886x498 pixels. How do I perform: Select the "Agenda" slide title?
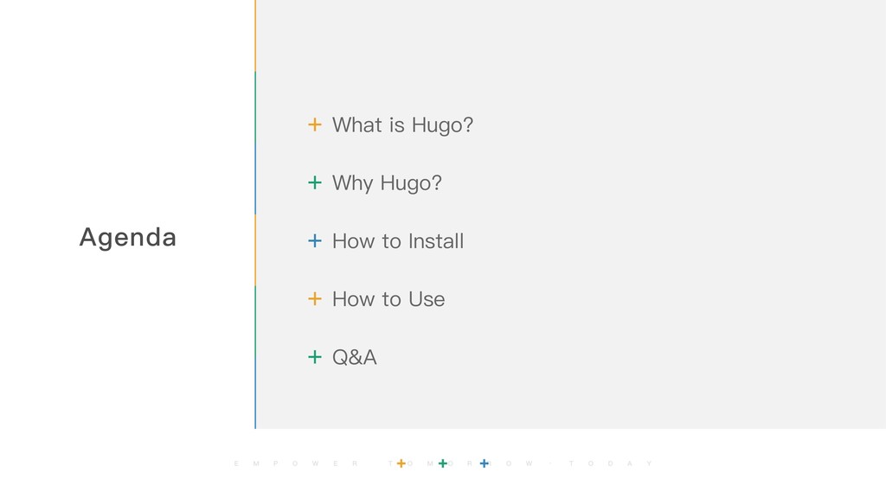pos(128,237)
